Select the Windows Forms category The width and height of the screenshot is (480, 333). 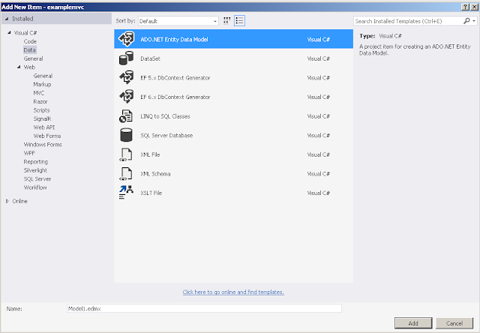coord(43,144)
